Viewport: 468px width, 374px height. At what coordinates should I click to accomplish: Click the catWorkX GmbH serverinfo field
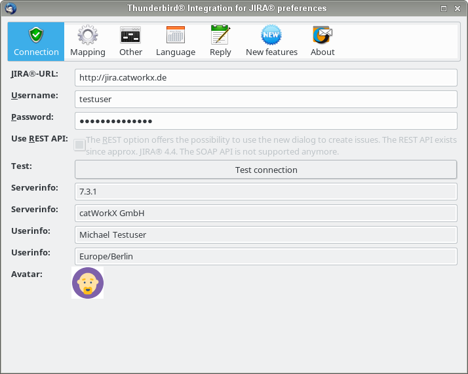coord(265,214)
